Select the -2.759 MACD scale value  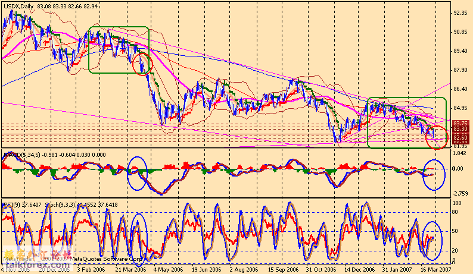(460, 193)
